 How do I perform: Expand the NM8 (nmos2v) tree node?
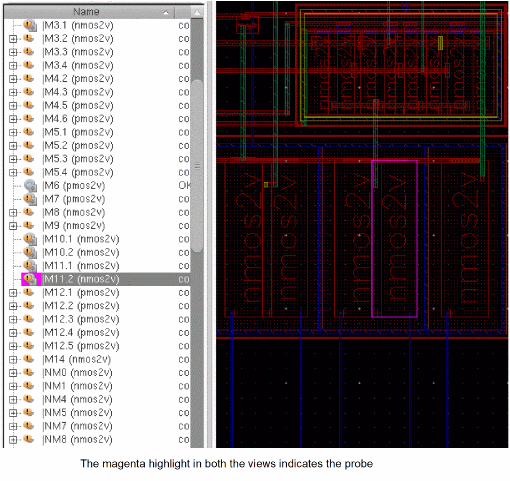pyautogui.click(x=13, y=439)
